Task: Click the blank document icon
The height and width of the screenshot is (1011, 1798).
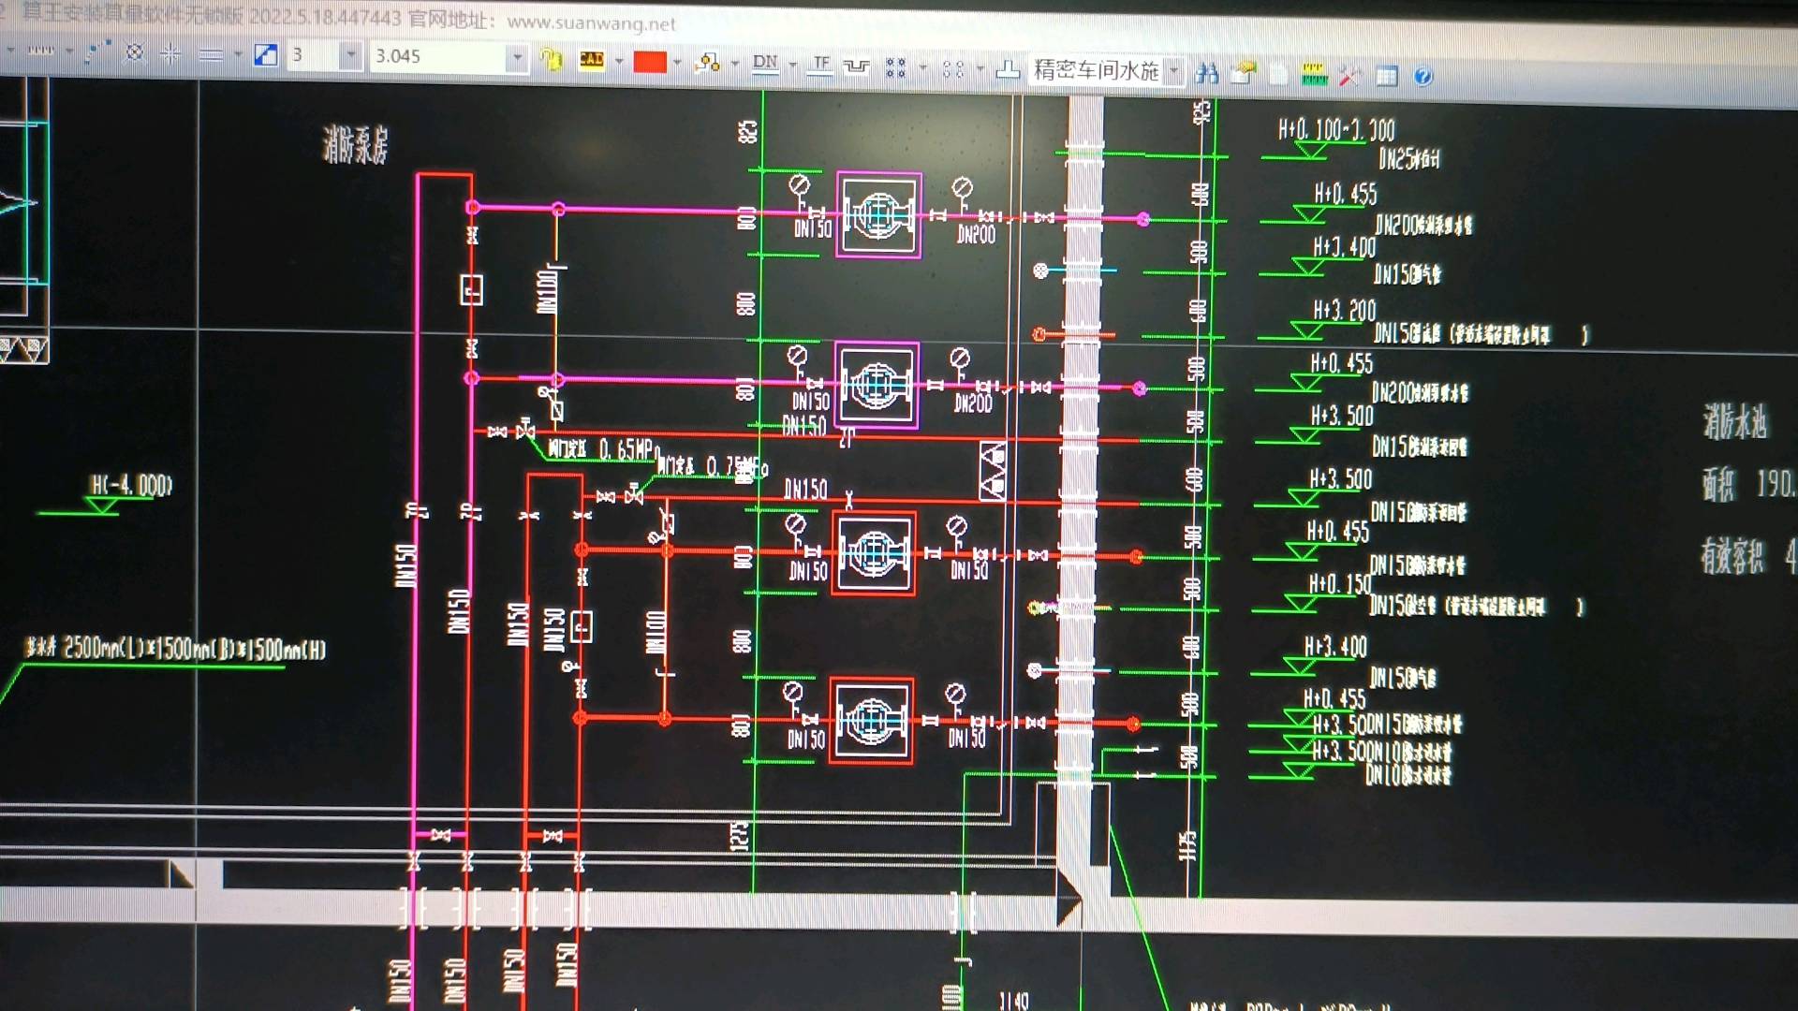Action: coord(1278,75)
